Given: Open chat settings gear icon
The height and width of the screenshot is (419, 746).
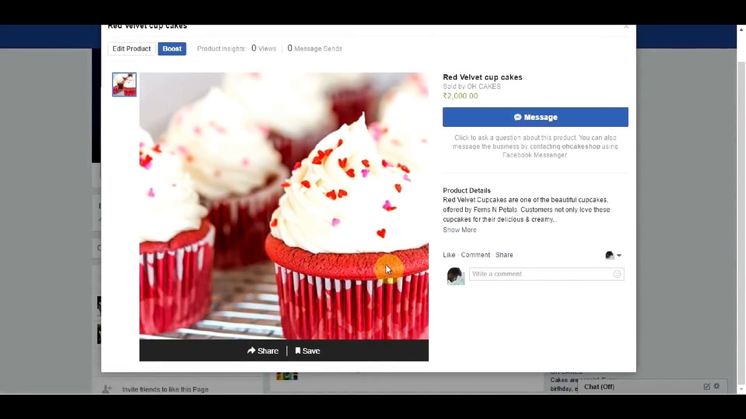Looking at the screenshot, I should 717,386.
